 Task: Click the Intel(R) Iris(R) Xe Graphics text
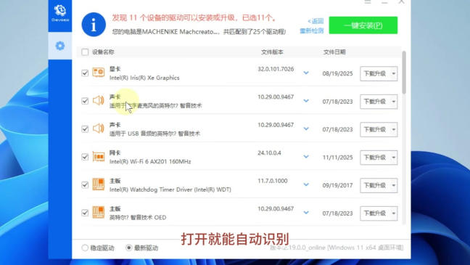point(144,78)
